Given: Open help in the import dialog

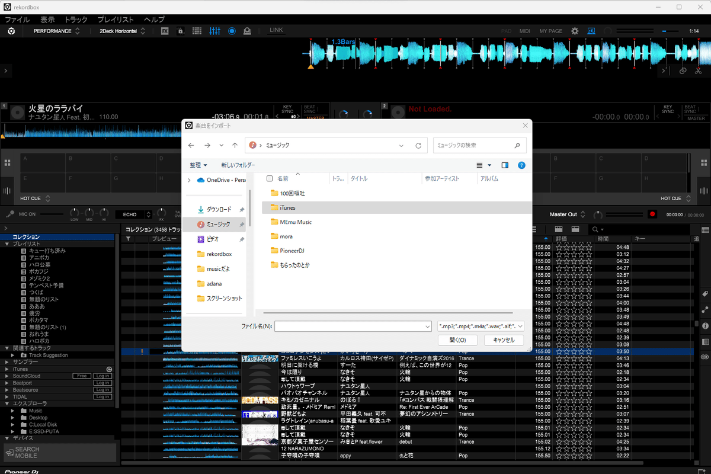Looking at the screenshot, I should pos(521,165).
